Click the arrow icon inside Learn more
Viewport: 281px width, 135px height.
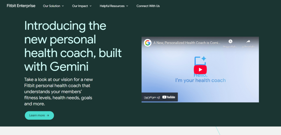tap(48, 115)
